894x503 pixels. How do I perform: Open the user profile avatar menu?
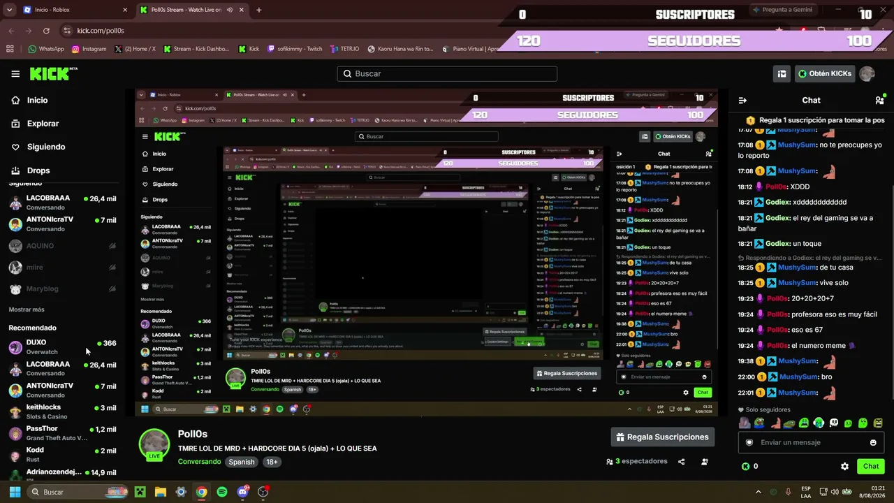coord(867,73)
